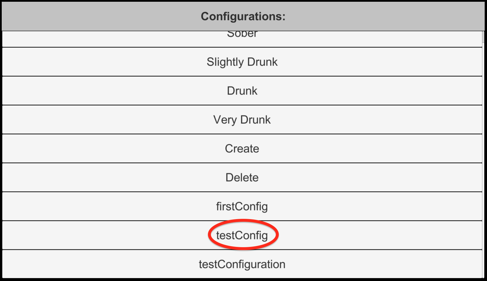
Task: Load the firstConfig configuration
Action: (242, 206)
